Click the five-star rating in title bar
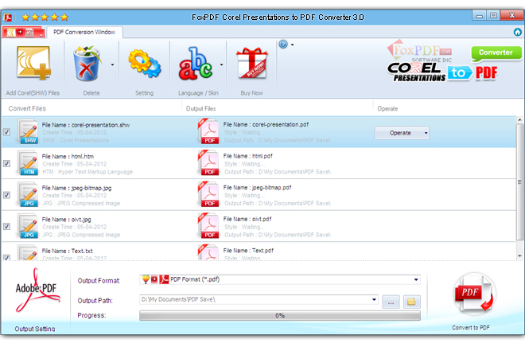This screenshot has height=347, width=525. (x=45, y=17)
